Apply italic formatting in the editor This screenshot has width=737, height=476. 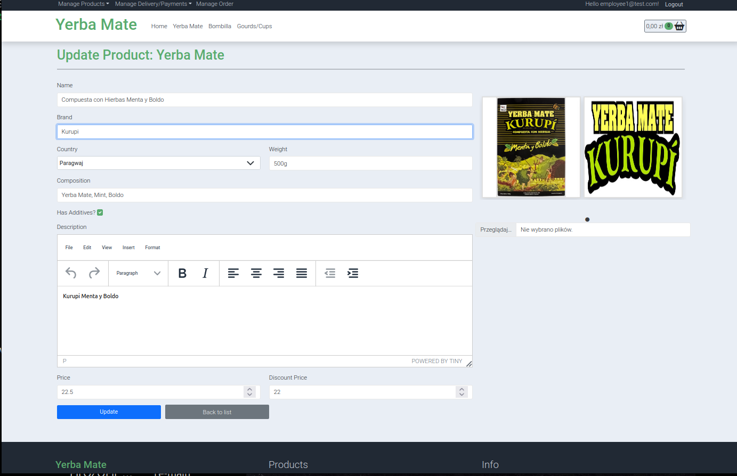click(x=205, y=273)
